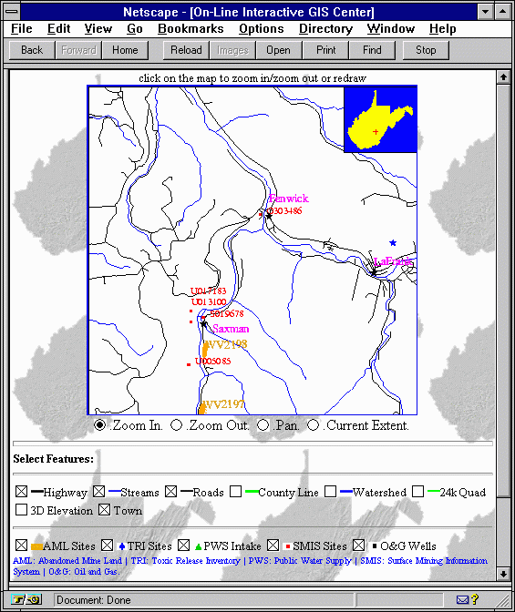The width and height of the screenshot is (515, 612).
Task: Click the orange WV2197 AML site marker
Action: (x=202, y=408)
